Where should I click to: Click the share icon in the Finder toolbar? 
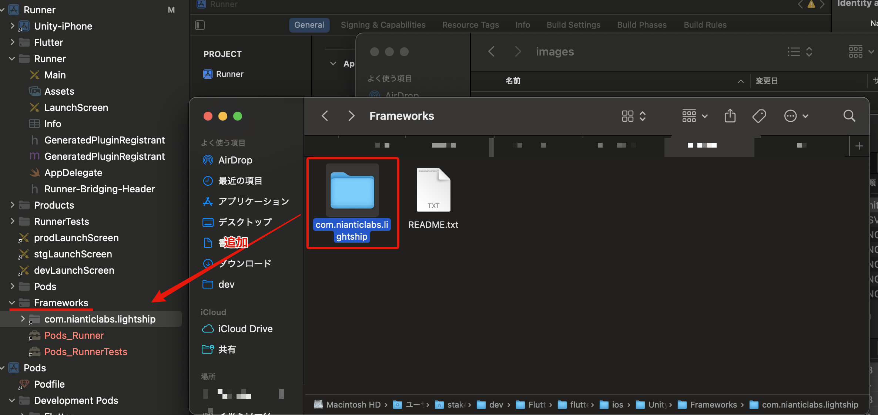(x=730, y=116)
